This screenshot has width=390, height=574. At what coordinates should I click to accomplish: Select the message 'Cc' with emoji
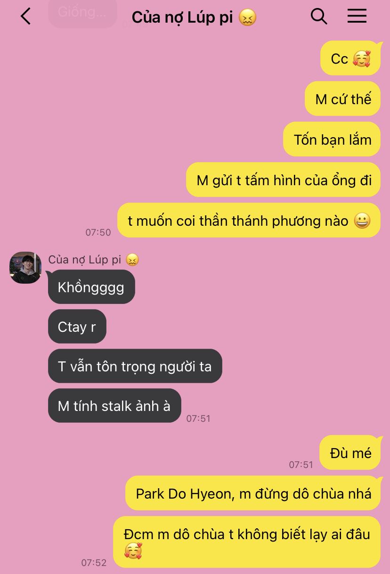coord(350,58)
